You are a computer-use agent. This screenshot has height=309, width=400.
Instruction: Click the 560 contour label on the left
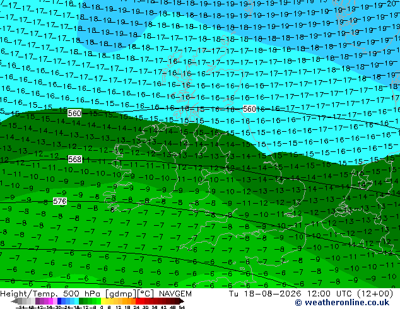point(74,114)
